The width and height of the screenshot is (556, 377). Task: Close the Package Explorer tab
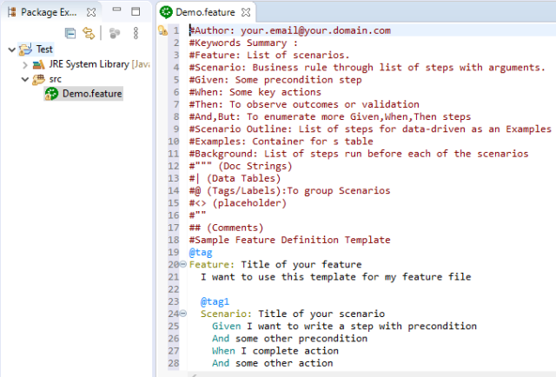point(91,12)
